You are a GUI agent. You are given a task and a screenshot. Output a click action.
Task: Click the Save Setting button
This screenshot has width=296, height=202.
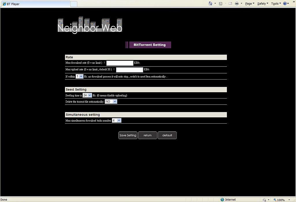pos(128,135)
